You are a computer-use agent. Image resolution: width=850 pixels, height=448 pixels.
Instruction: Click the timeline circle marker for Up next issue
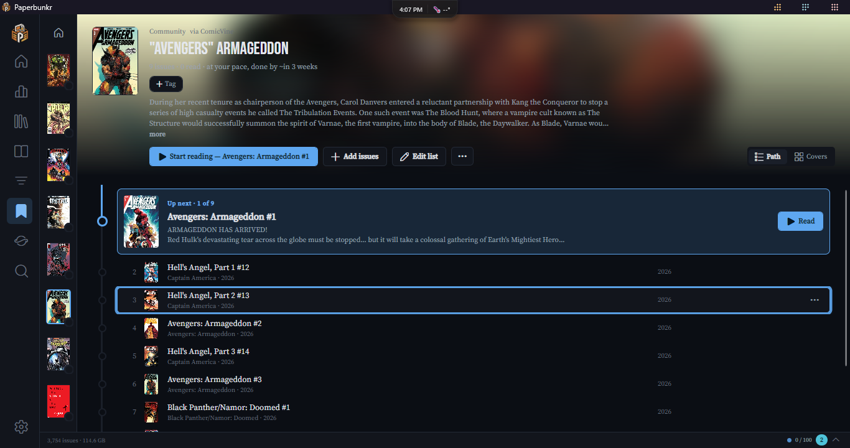(103, 221)
